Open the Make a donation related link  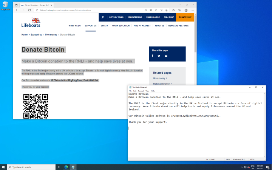tap(162, 84)
